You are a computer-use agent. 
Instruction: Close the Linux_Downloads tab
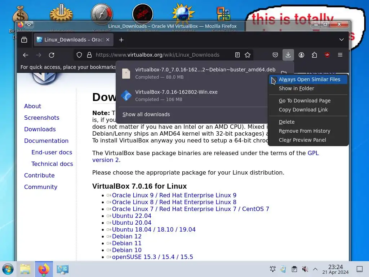pyautogui.click(x=107, y=40)
